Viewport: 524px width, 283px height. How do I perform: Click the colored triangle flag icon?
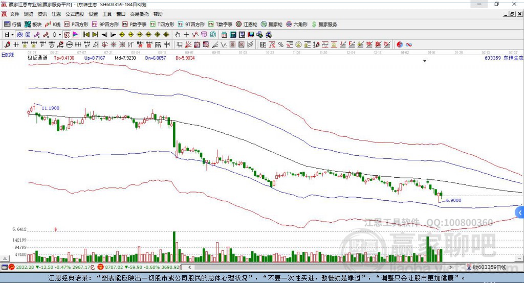point(76,35)
